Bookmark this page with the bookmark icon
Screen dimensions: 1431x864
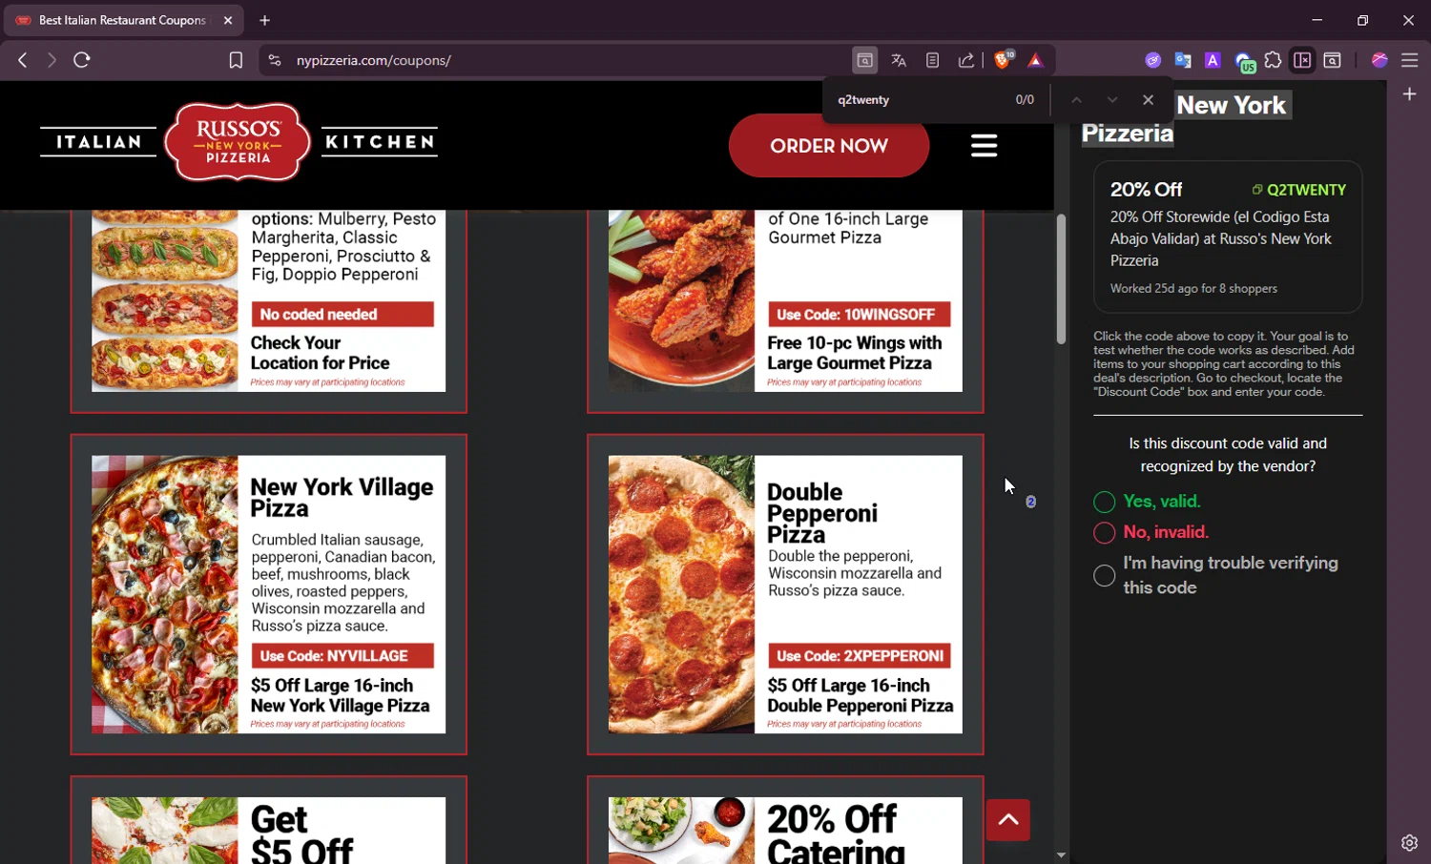236,60
